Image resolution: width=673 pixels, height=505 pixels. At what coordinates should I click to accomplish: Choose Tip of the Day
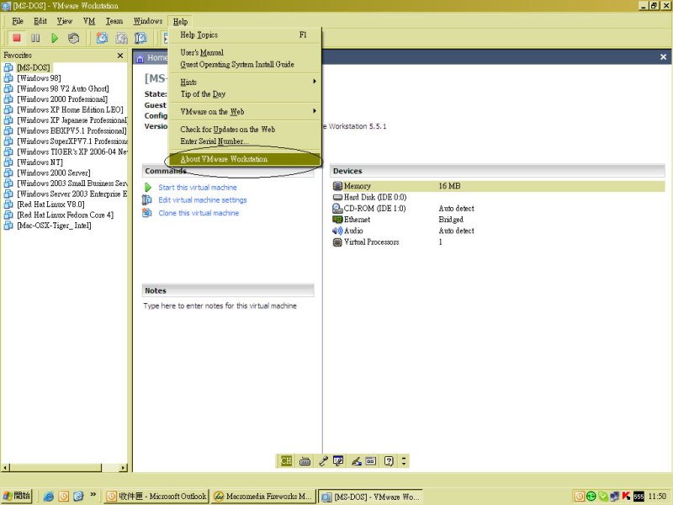pos(245,93)
